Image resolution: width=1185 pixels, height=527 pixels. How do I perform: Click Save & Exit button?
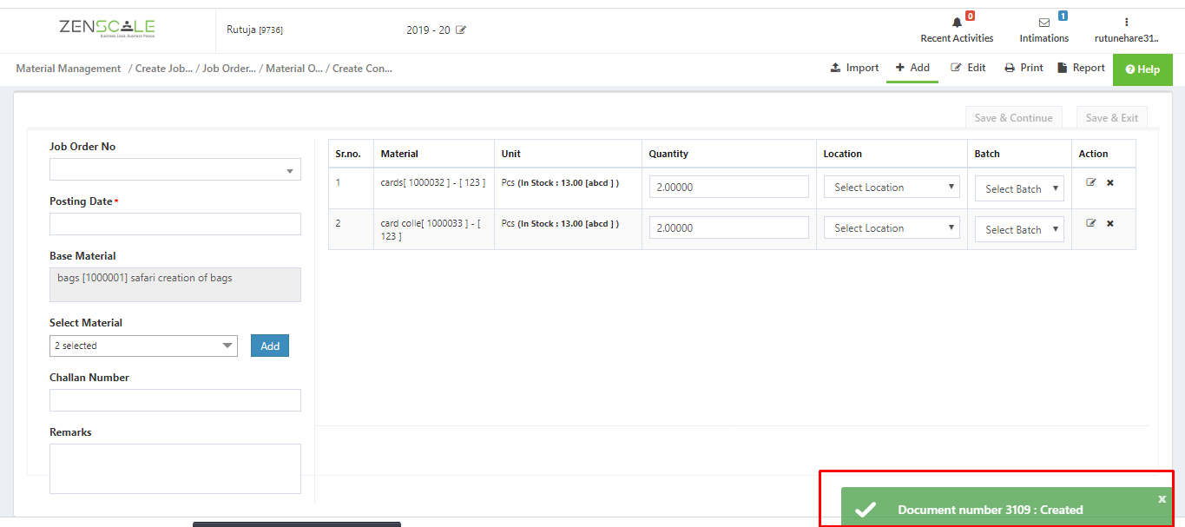(1112, 118)
